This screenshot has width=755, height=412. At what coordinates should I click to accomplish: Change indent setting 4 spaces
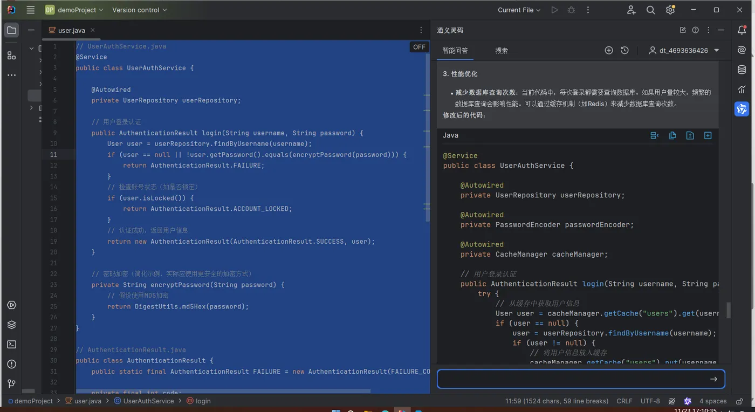pyautogui.click(x=713, y=401)
